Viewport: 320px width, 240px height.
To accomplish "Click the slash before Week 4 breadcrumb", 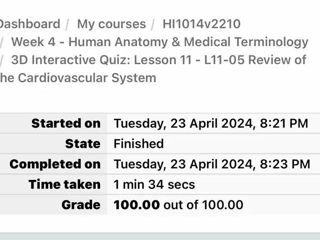I will click(2, 42).
